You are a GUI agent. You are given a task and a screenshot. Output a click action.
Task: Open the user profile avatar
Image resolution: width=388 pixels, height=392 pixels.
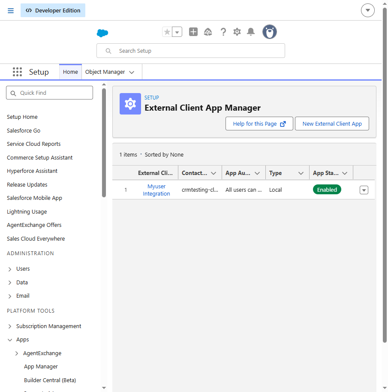pyautogui.click(x=270, y=32)
